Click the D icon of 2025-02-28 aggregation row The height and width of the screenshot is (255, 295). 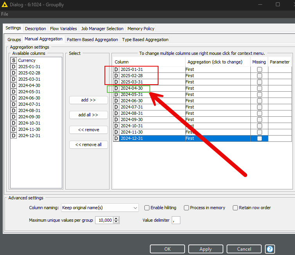coord(116,76)
